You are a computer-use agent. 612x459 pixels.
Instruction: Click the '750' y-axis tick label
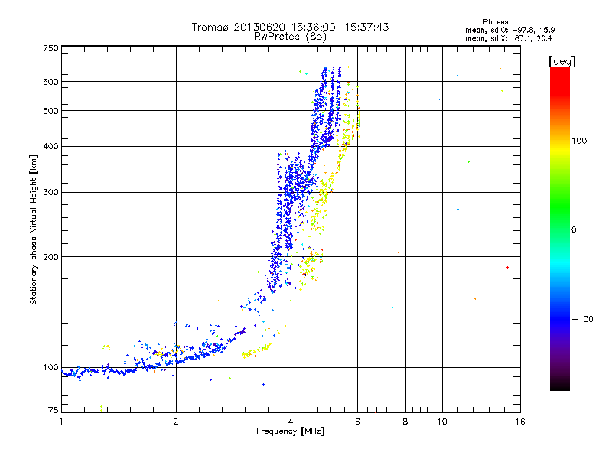click(50, 48)
